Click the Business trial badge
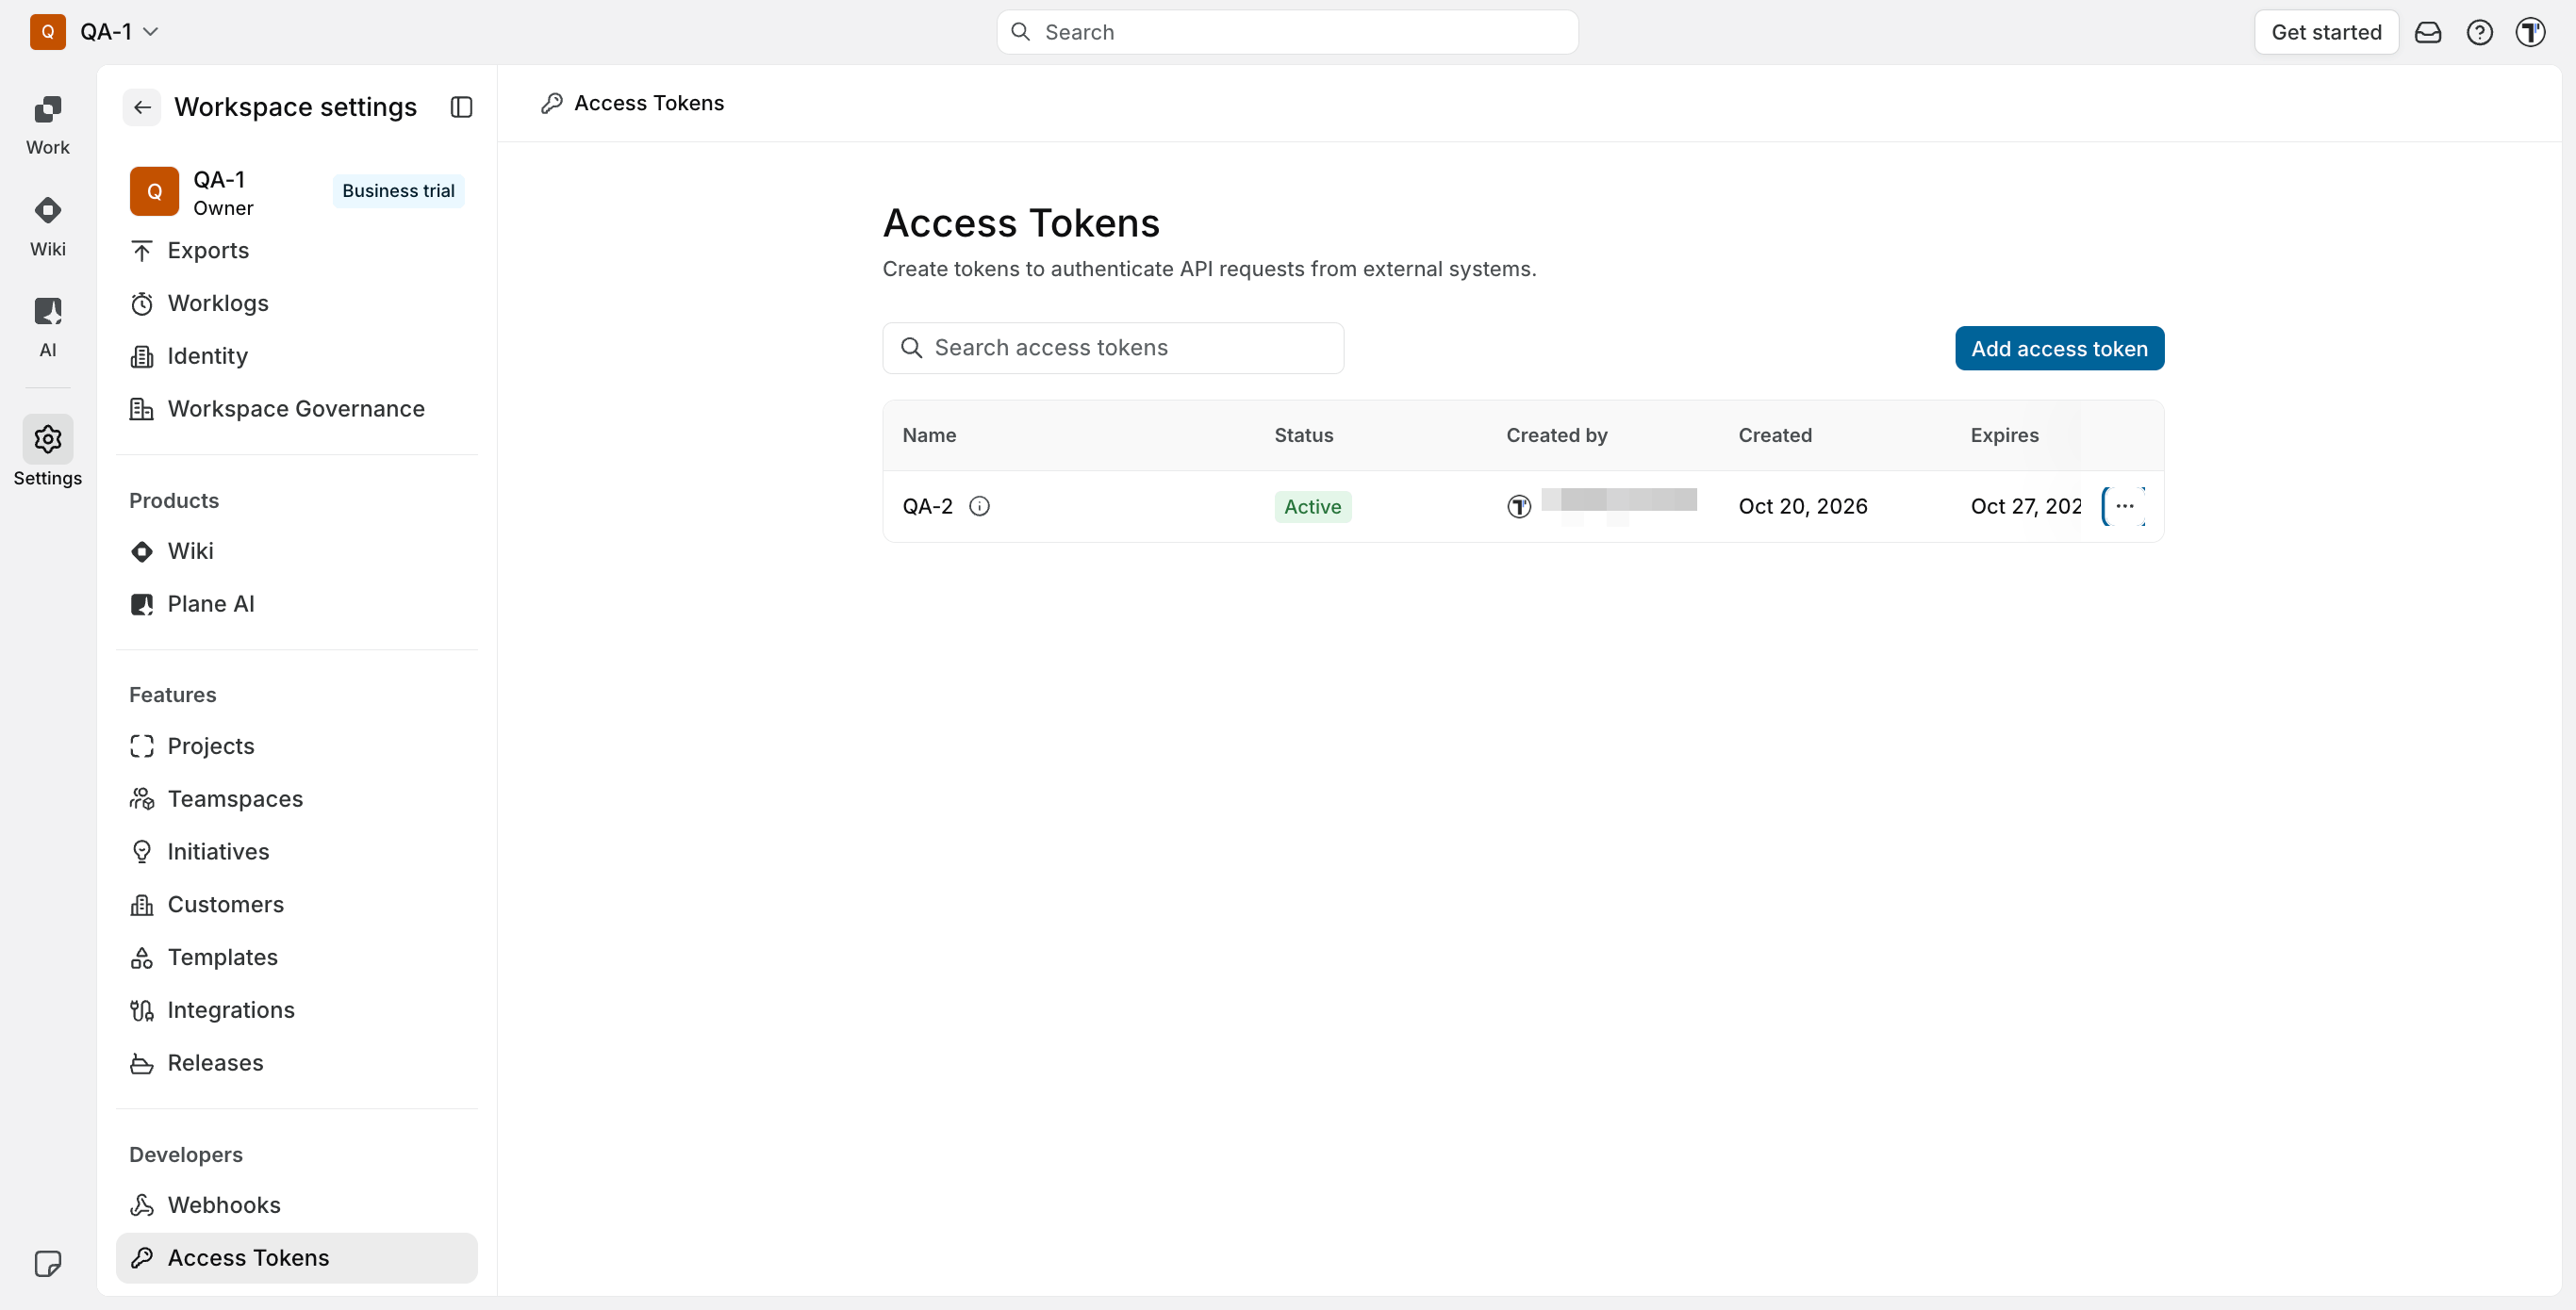The width and height of the screenshot is (2576, 1310). (398, 191)
